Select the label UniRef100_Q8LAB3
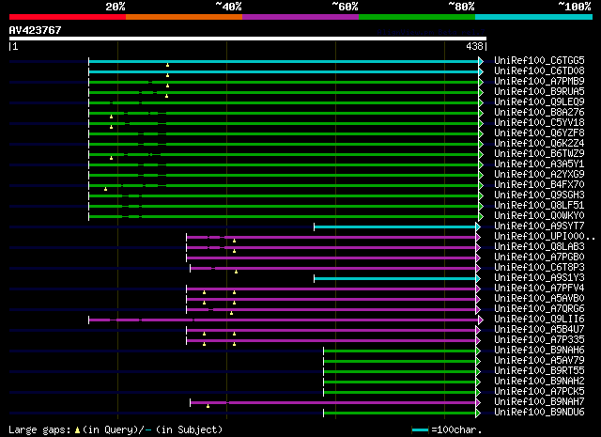The height and width of the screenshot is (437, 601). pos(539,247)
